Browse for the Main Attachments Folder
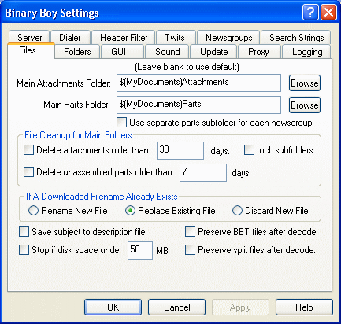Screen dimensions: 341x324 coord(305,83)
